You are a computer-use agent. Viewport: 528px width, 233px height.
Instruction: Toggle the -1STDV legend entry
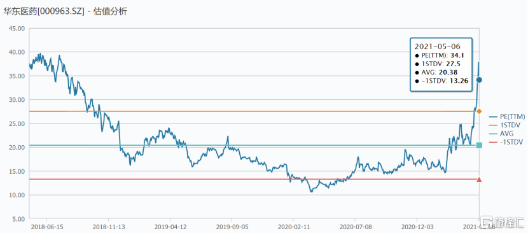506,143
